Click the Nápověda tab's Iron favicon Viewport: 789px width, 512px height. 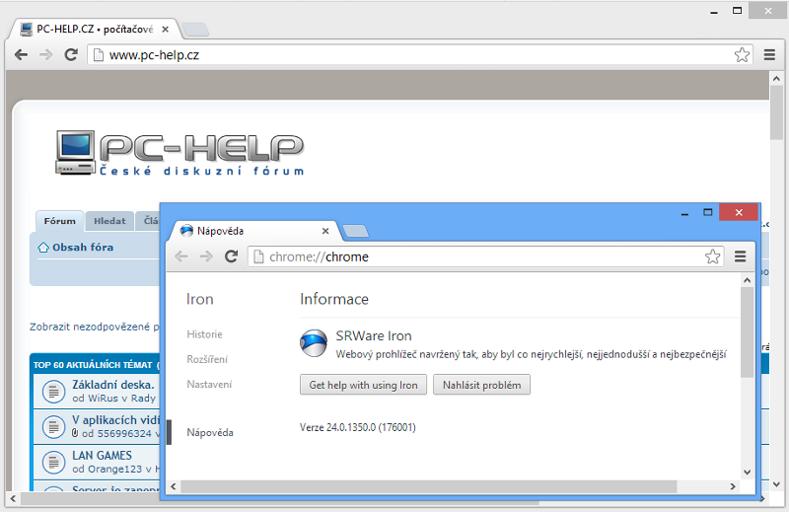[186, 231]
